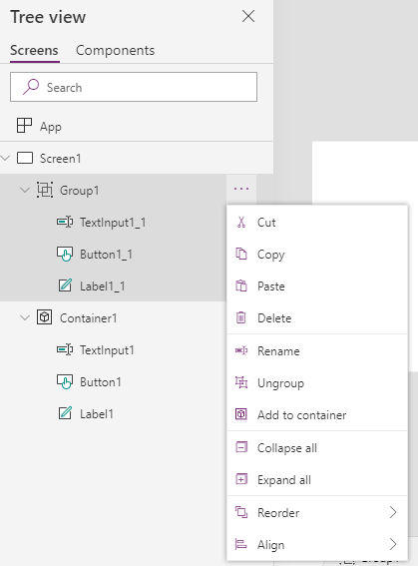Click the Search input field

pyautogui.click(x=134, y=87)
